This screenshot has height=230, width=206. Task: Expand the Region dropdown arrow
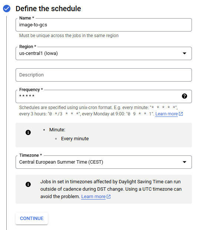185,53
